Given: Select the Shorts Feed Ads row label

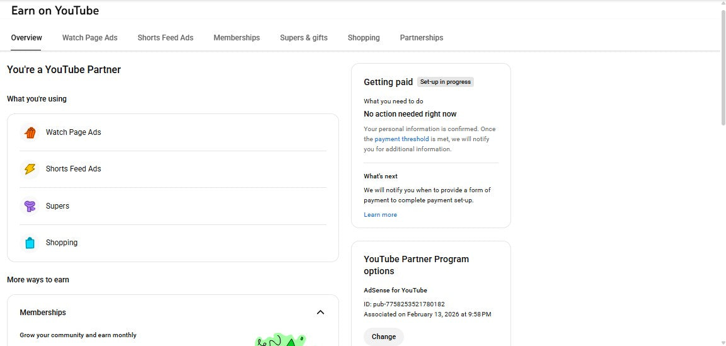Looking at the screenshot, I should coord(73,169).
